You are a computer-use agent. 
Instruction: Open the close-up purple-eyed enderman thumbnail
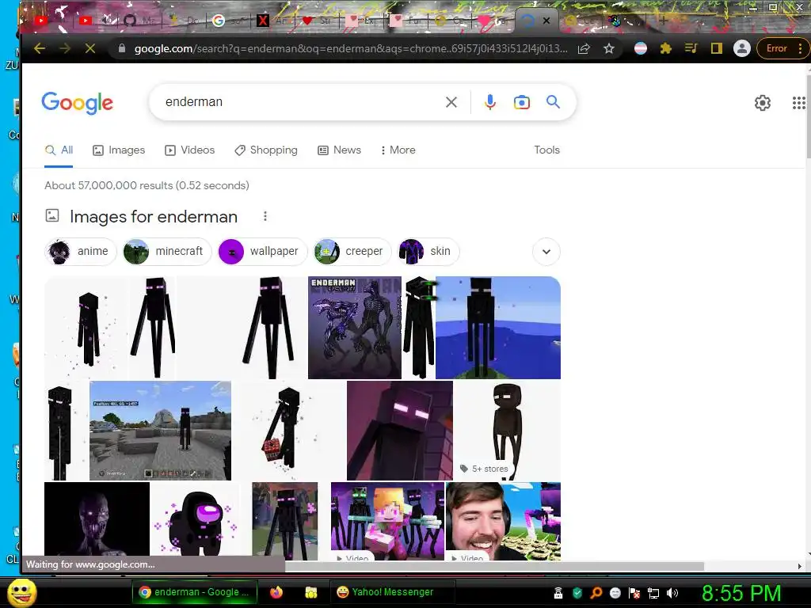click(x=400, y=431)
